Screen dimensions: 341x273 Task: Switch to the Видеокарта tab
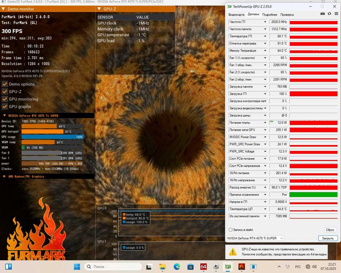point(237,14)
